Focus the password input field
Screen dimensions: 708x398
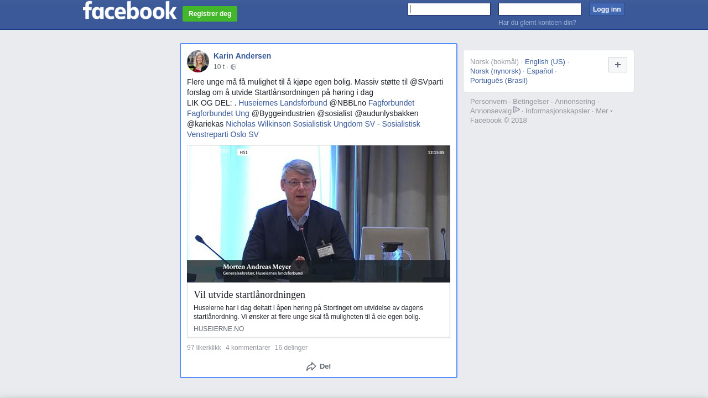[539, 9]
